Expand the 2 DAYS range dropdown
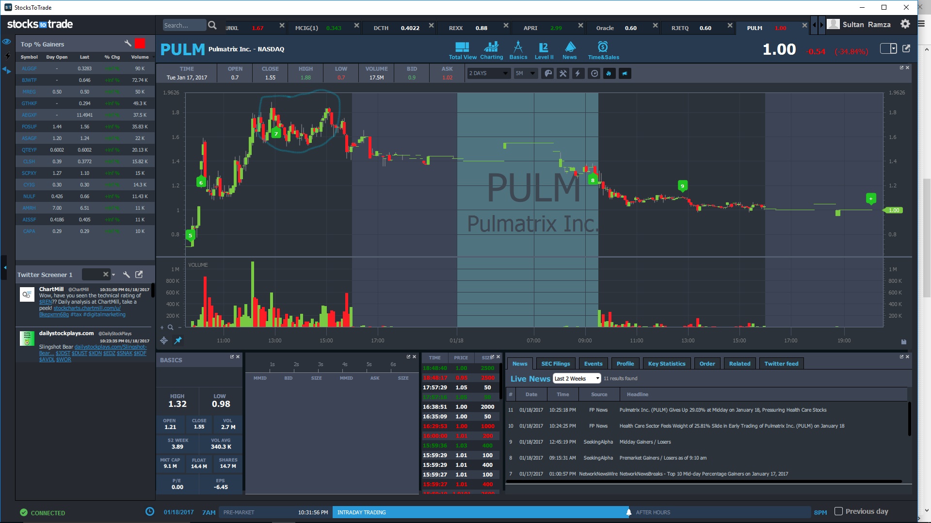 (488, 74)
